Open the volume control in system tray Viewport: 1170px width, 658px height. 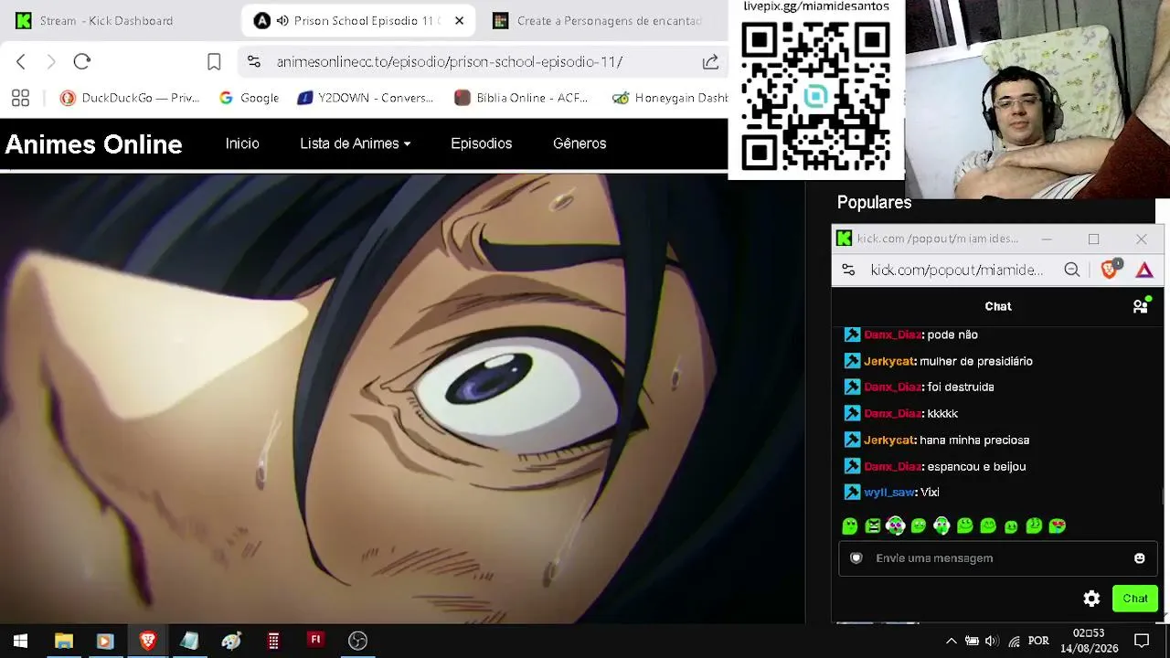(x=993, y=641)
